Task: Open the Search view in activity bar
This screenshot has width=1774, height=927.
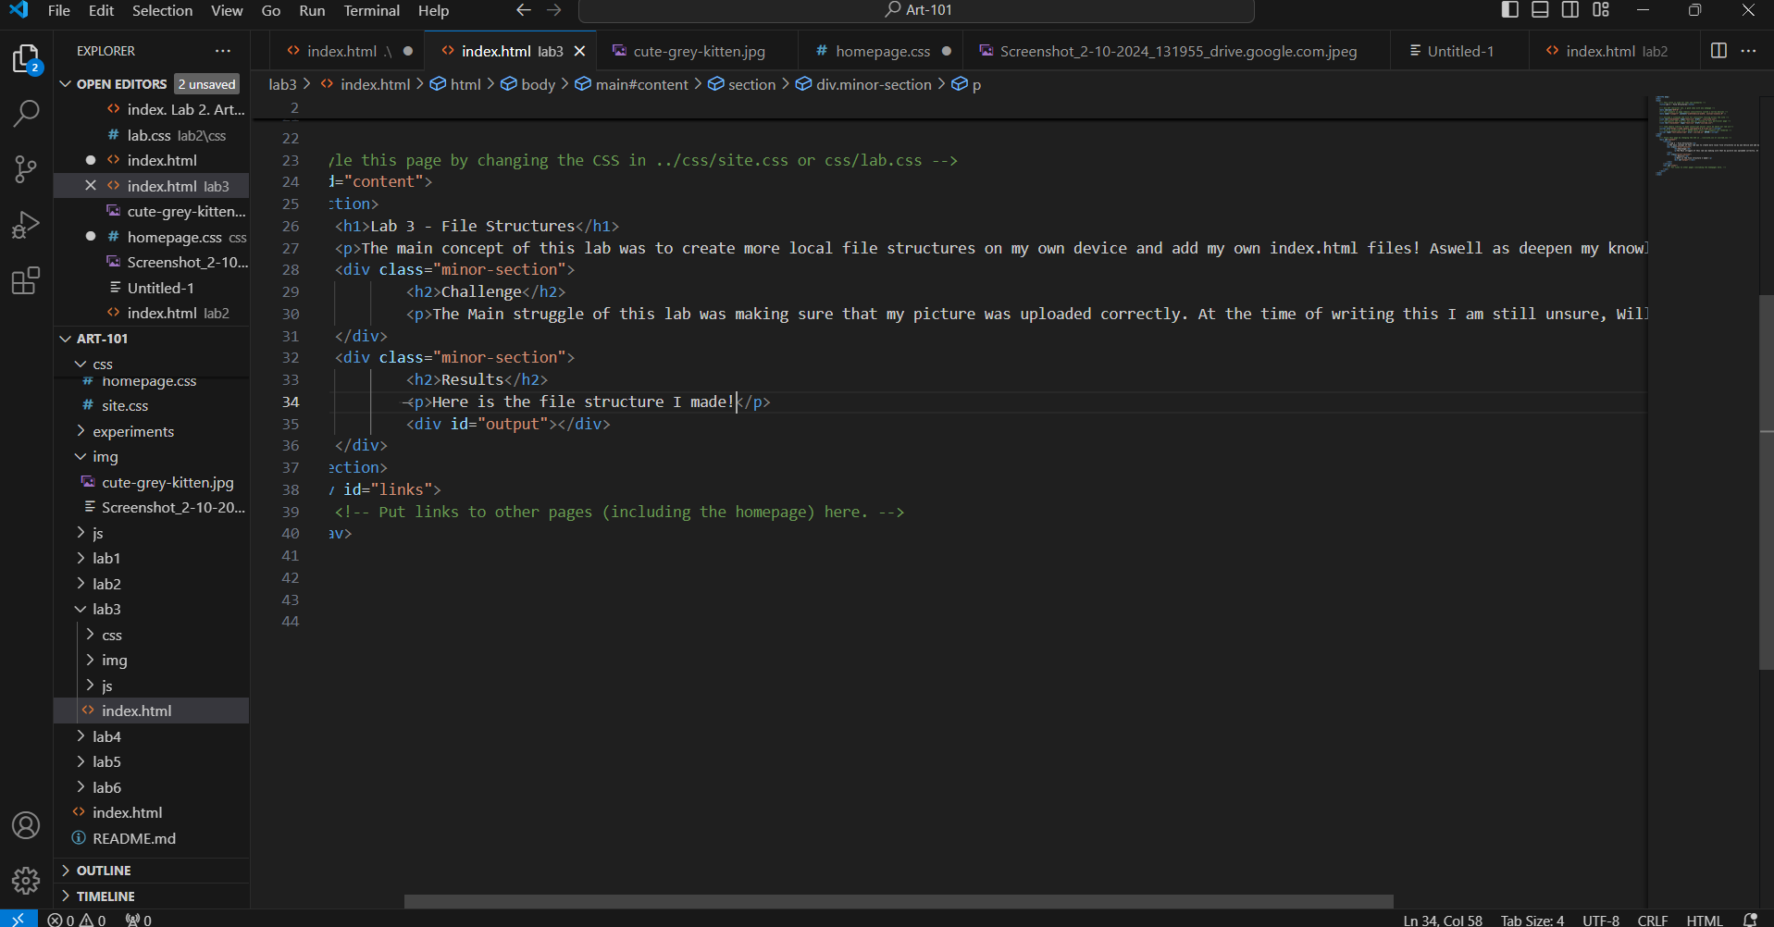Action: coord(26,114)
